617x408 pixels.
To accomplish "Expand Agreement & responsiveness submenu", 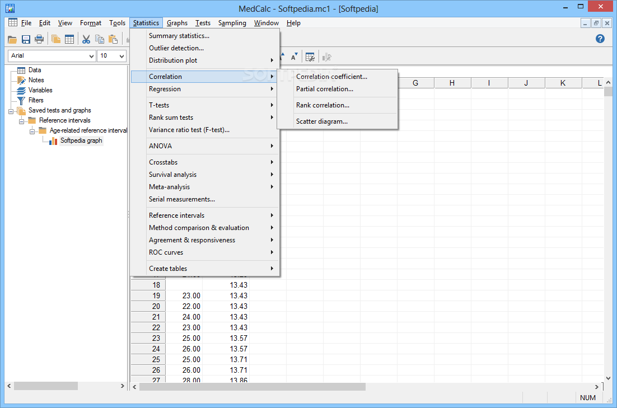I will pos(205,240).
